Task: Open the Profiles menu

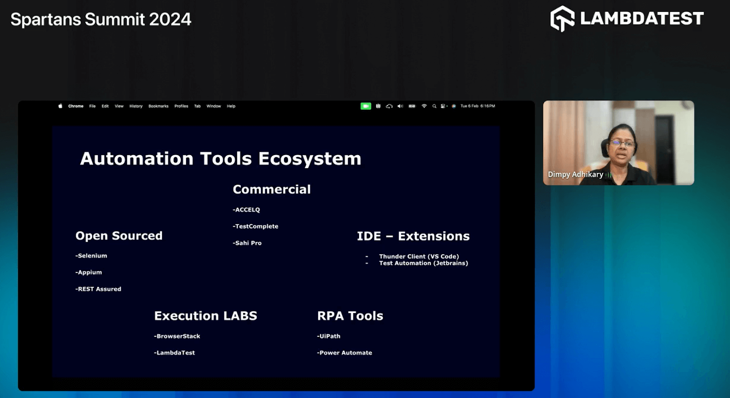Action: [x=181, y=106]
